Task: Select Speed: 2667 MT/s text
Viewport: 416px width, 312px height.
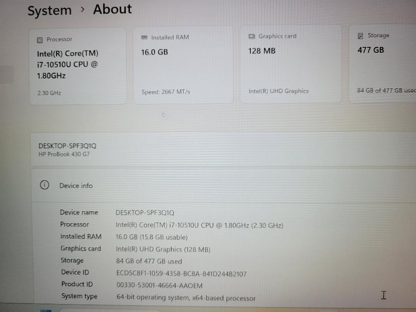Action: 166,92
